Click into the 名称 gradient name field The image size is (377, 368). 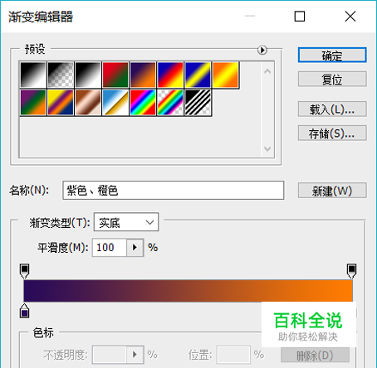[x=174, y=190]
